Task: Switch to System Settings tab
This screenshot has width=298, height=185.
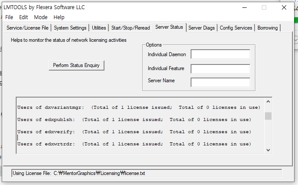Action: [x=70, y=28]
